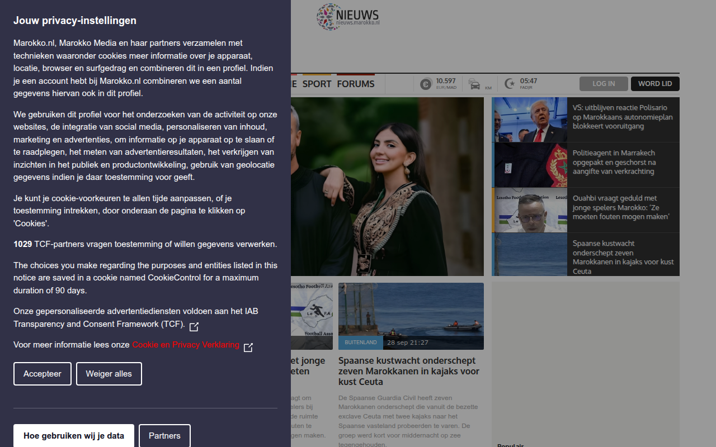Click the LOG IN button

[604, 84]
